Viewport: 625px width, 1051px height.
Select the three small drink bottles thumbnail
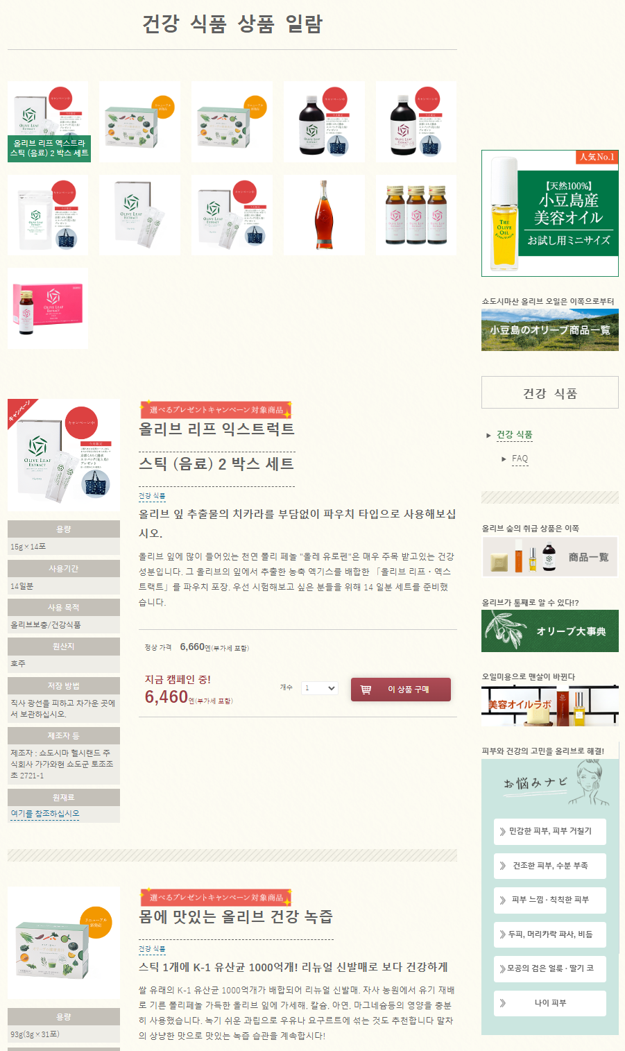416,215
